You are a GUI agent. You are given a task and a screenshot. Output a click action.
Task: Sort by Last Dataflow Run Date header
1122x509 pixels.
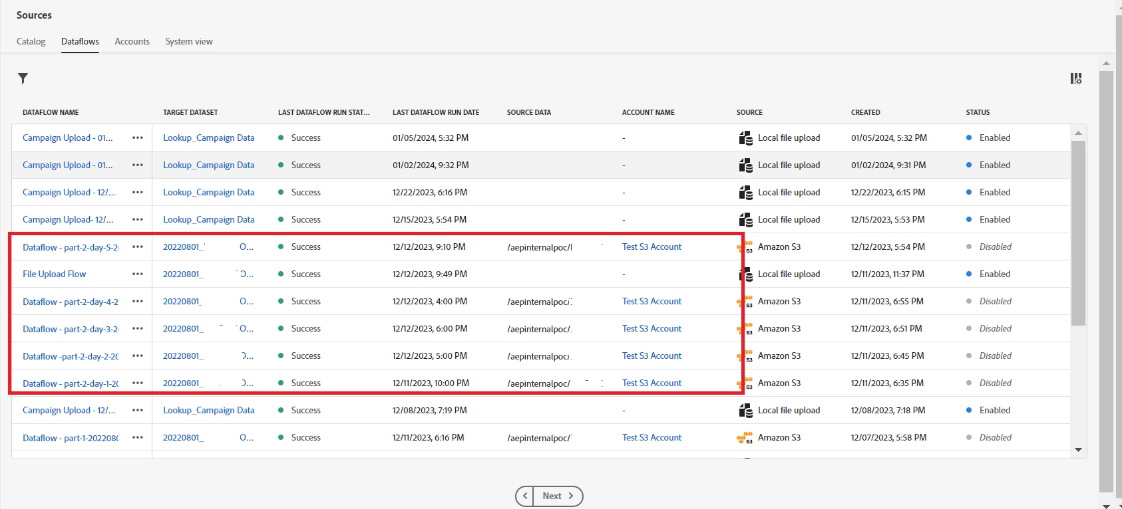[436, 112]
